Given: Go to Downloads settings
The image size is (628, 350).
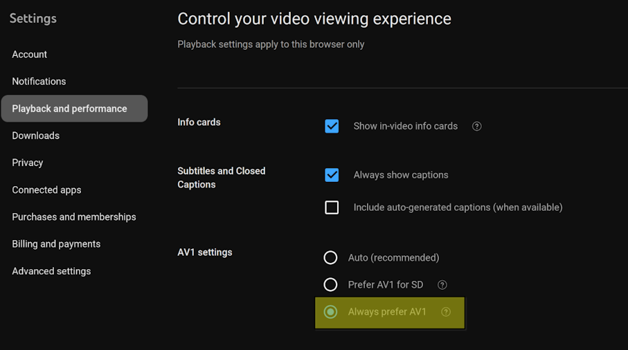Looking at the screenshot, I should 35,136.
